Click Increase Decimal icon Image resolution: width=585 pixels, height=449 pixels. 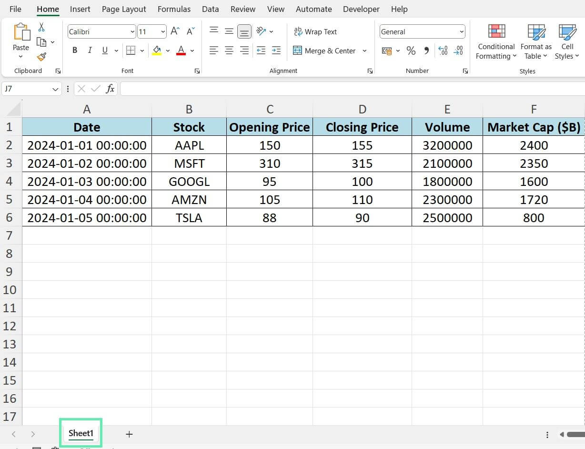click(x=443, y=51)
